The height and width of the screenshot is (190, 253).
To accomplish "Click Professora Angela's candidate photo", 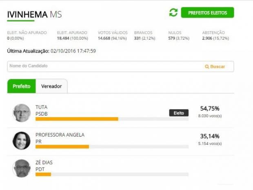I will pyautogui.click(x=22, y=141).
